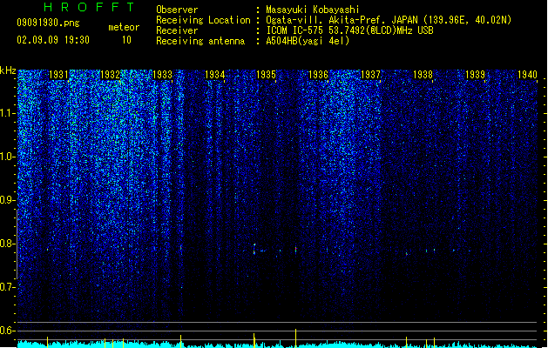The image size is (548, 348).
Task: Click the tallest yellow spike in amplitude strip
Action: [x=295, y=338]
